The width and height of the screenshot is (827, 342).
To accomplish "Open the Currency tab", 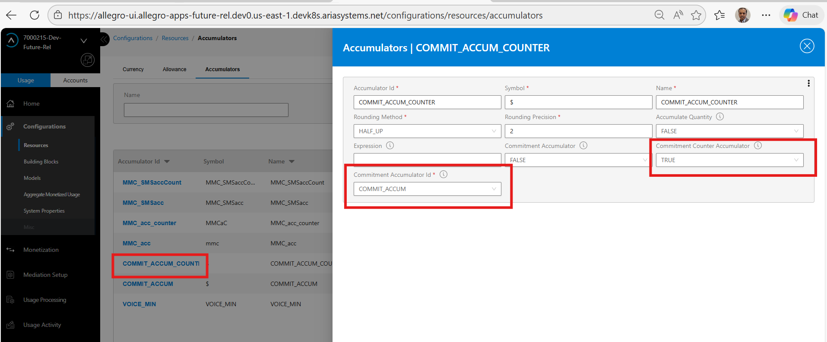I will tap(133, 69).
